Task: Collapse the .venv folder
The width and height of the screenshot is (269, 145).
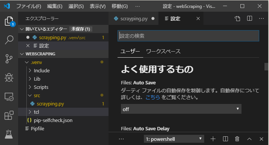Action: (x=27, y=62)
